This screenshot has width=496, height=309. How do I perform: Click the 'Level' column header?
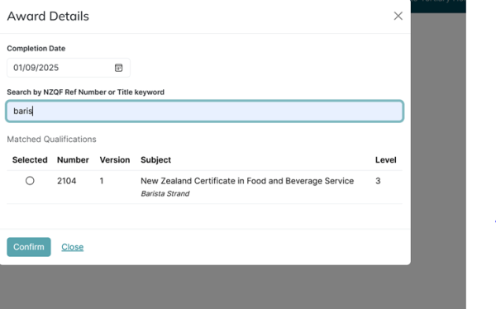(385, 160)
